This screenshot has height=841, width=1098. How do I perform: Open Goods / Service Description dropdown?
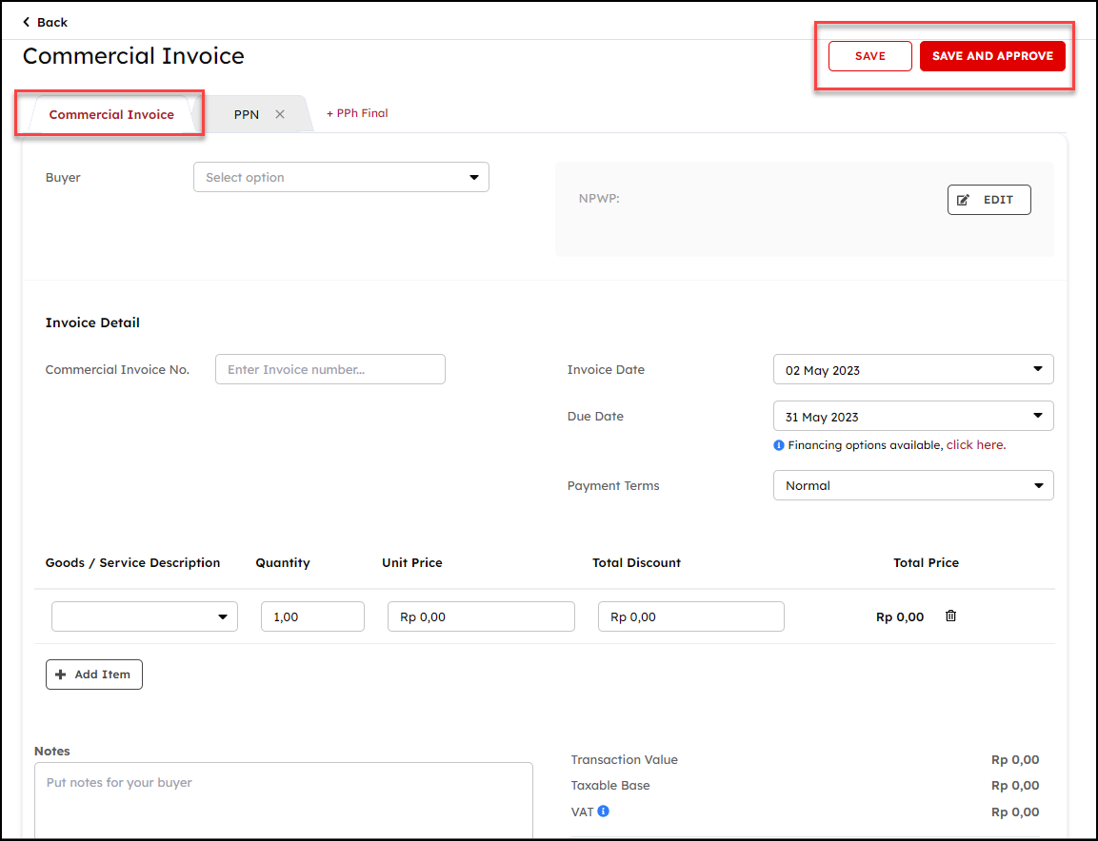144,616
